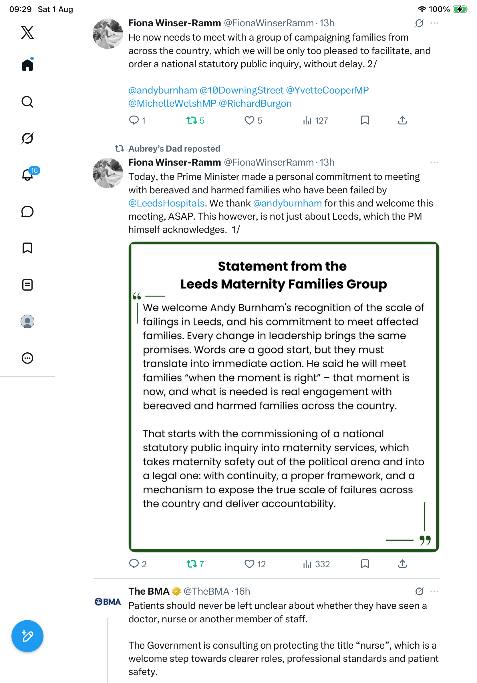This screenshot has width=477, height=683.
Task: Expand the sidebar More circle menu
Action: click(27, 358)
